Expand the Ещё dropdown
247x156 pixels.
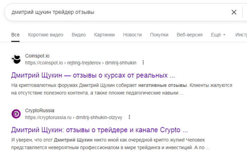[x=218, y=35]
